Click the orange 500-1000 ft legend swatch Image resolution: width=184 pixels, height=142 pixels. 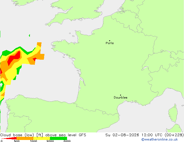(x=25, y=138)
